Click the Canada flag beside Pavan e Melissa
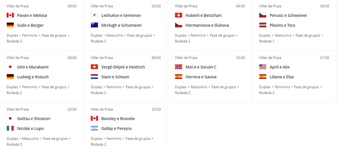Image resolution: width=337 pixels, height=147 pixels. pos(10,15)
